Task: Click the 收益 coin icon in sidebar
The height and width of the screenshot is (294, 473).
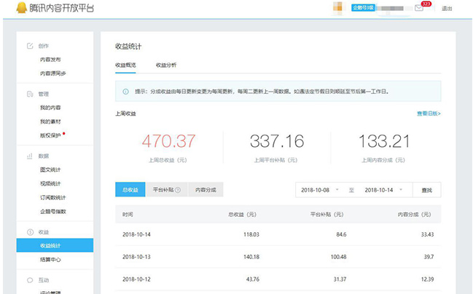Action: tap(30, 231)
